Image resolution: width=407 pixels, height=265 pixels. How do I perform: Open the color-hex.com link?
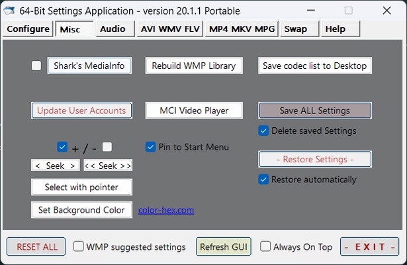point(166,210)
